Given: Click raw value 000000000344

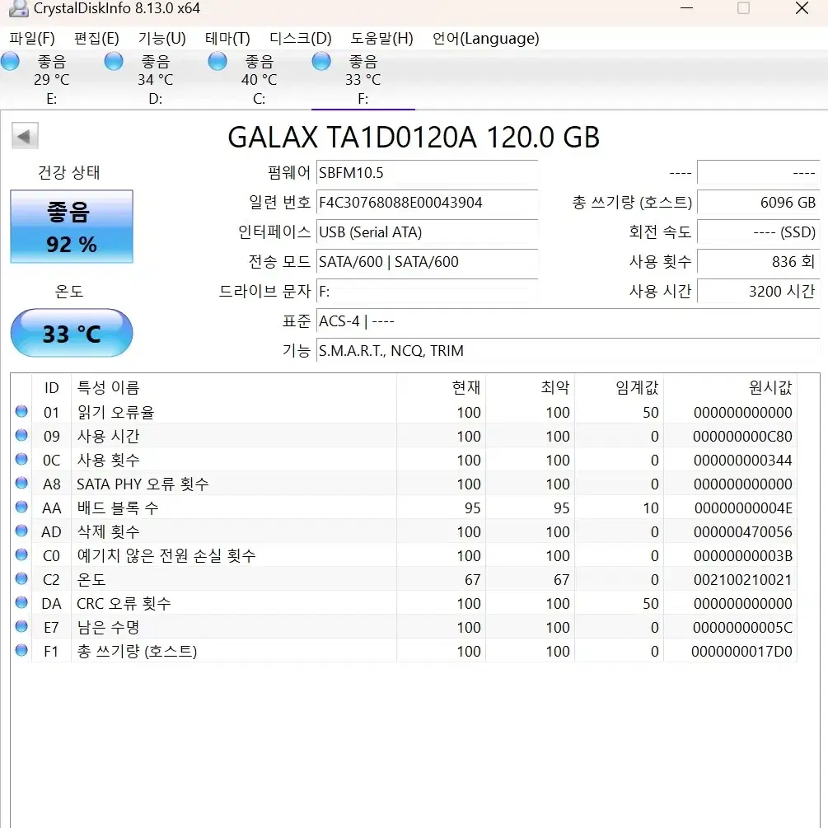Looking at the screenshot, I should coord(743,460).
